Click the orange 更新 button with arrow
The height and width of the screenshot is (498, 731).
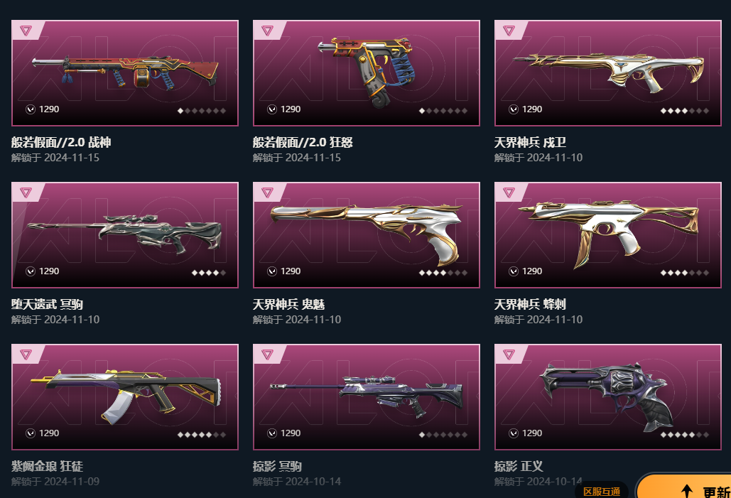pyautogui.click(x=684, y=487)
